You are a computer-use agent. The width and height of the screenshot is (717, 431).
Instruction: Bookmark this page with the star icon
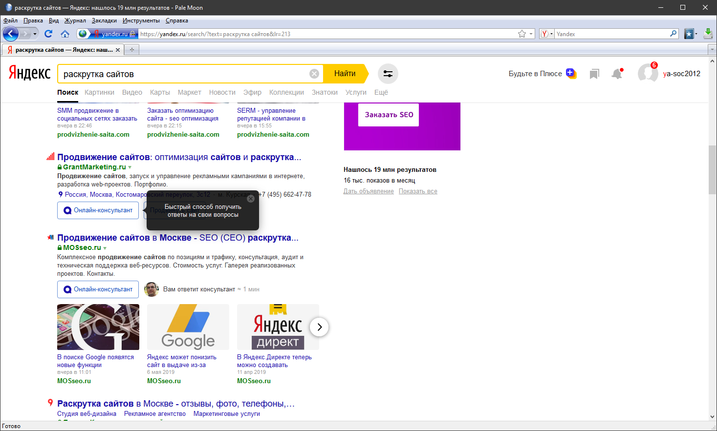pos(522,34)
